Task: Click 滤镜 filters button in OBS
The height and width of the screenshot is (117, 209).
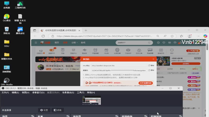Action: coord(57,110)
